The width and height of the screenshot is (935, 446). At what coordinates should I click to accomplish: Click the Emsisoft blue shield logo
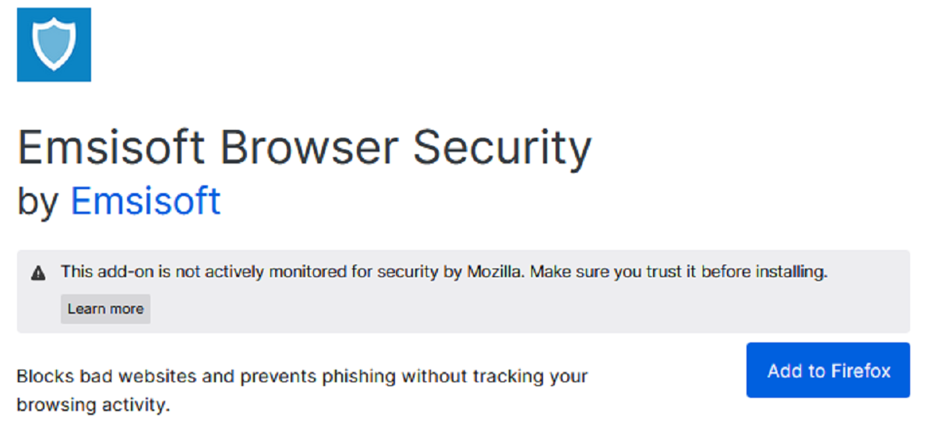54,45
